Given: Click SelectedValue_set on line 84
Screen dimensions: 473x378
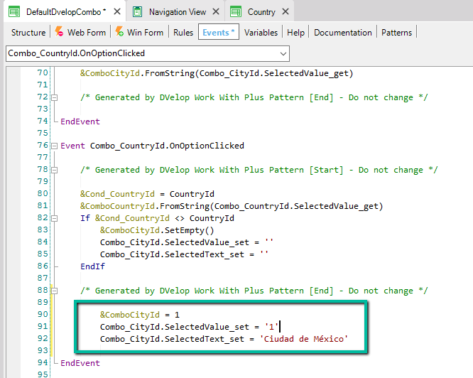Looking at the screenshot, I should click(207, 242).
